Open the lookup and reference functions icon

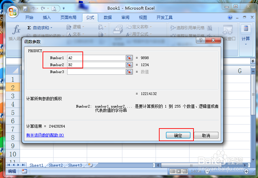(102, 27)
